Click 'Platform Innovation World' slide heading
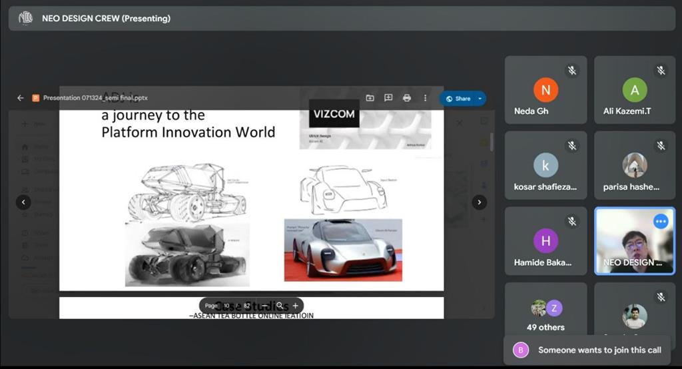 (188, 132)
